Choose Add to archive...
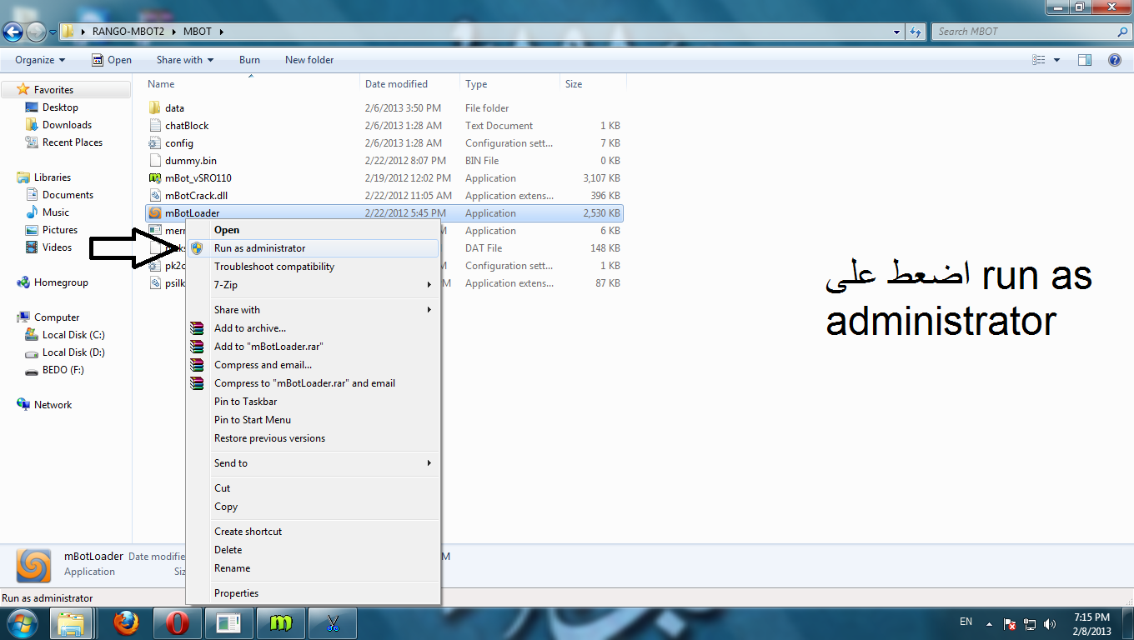Image resolution: width=1134 pixels, height=640 pixels. click(x=313, y=328)
